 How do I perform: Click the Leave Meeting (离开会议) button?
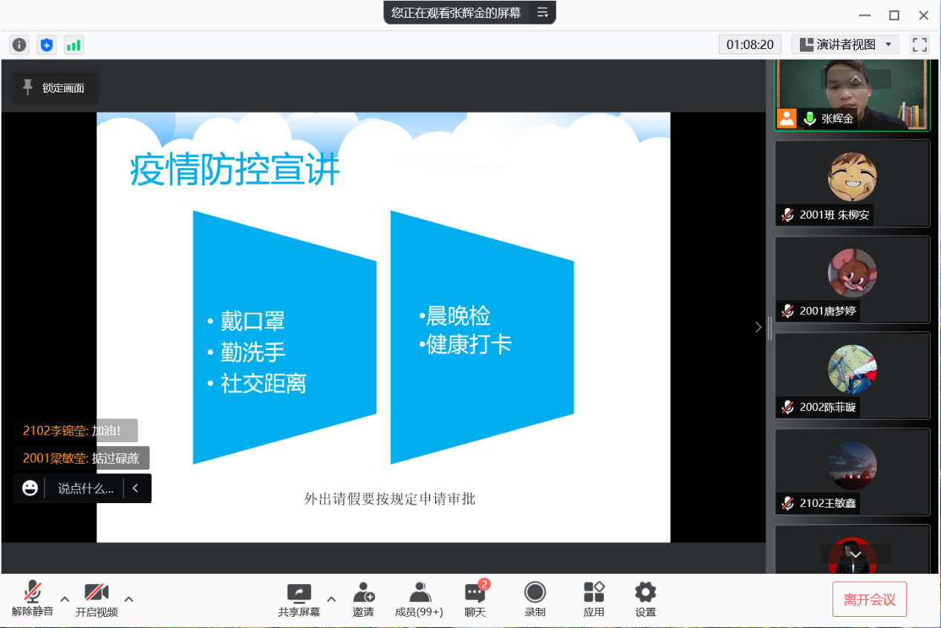[x=869, y=600]
